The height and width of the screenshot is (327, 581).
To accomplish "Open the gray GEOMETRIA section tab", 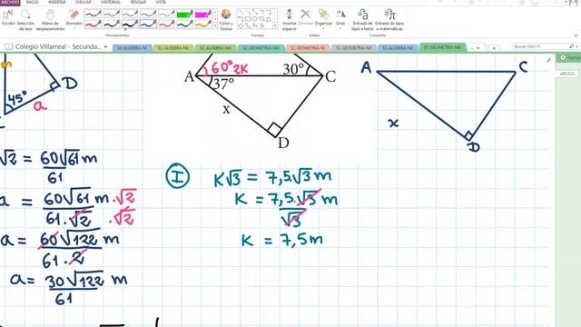I will [353, 48].
